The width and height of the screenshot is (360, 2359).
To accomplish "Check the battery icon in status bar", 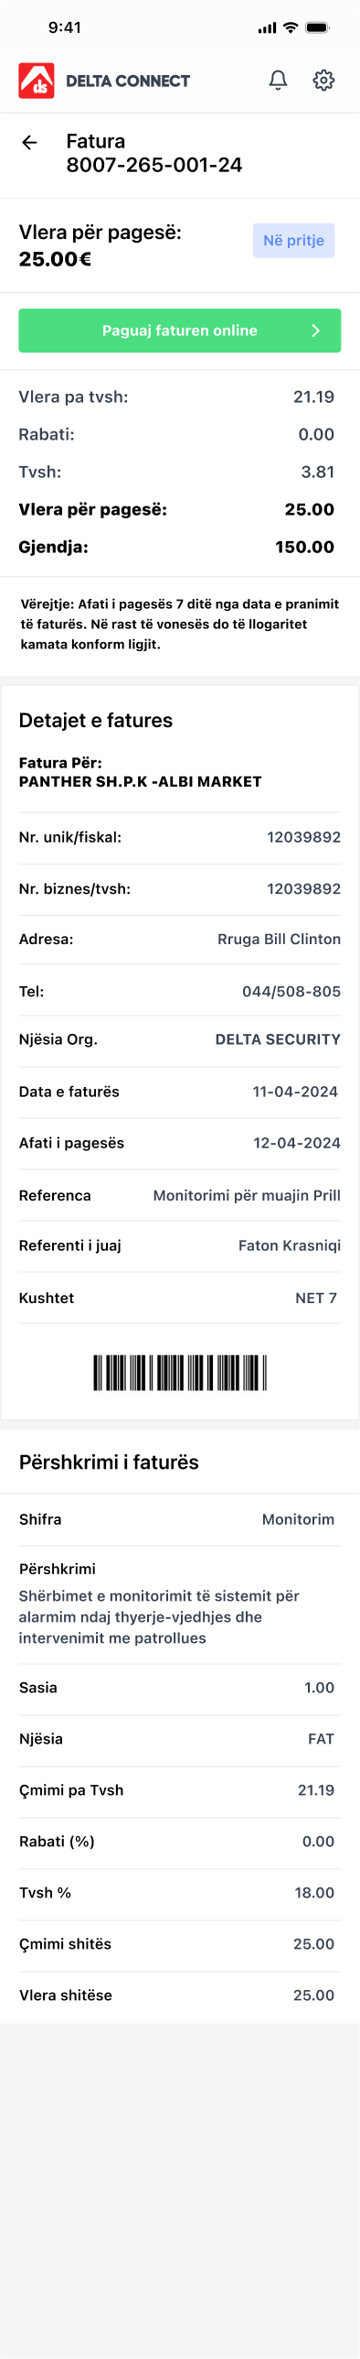I will (x=317, y=27).
